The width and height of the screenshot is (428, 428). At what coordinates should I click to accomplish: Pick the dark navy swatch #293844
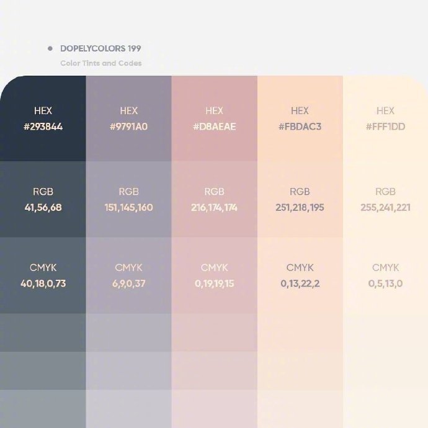43,118
